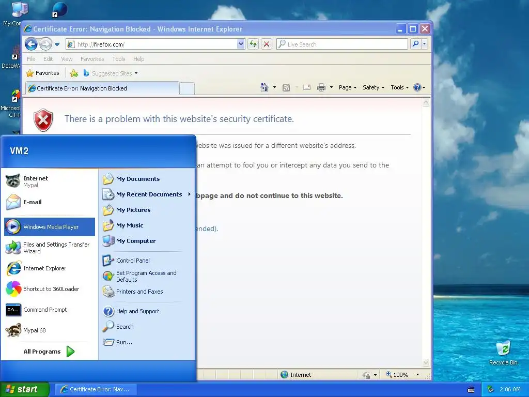Viewport: 529px width, 397px height.
Task: Open the Page command bar menu
Action: (348, 87)
